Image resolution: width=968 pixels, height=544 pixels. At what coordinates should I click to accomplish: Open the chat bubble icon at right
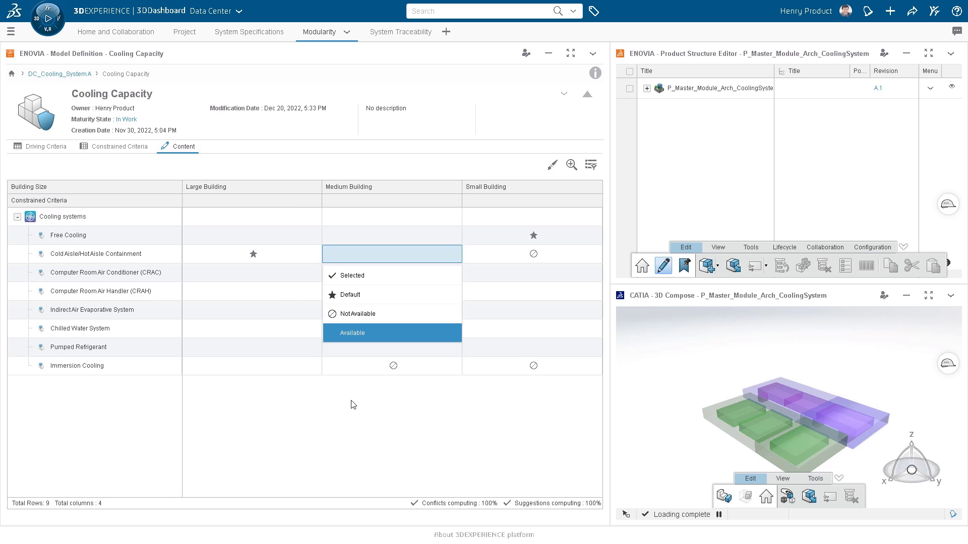(956, 31)
